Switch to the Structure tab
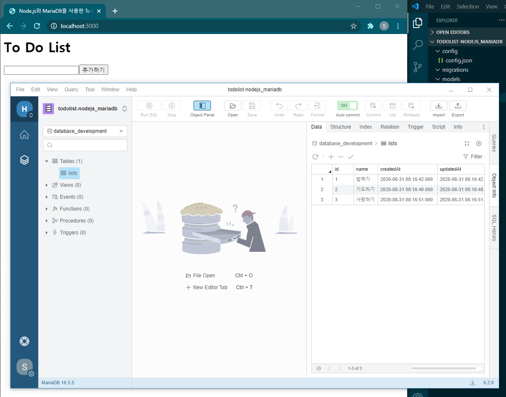 (x=340, y=127)
